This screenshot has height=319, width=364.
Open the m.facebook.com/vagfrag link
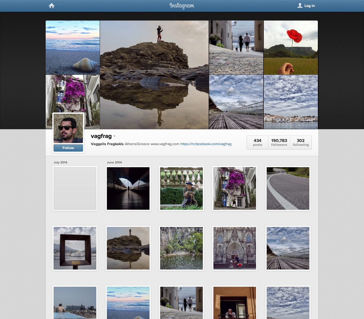pos(206,144)
